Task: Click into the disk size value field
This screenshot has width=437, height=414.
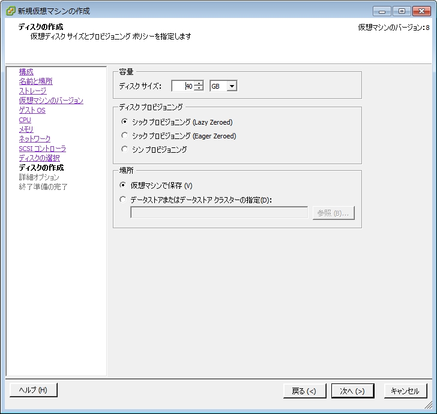Action: tap(183, 86)
